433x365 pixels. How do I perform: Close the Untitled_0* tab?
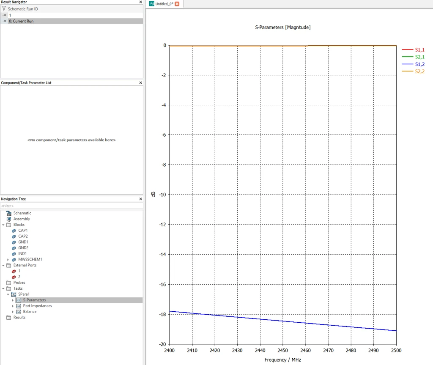(x=177, y=4)
